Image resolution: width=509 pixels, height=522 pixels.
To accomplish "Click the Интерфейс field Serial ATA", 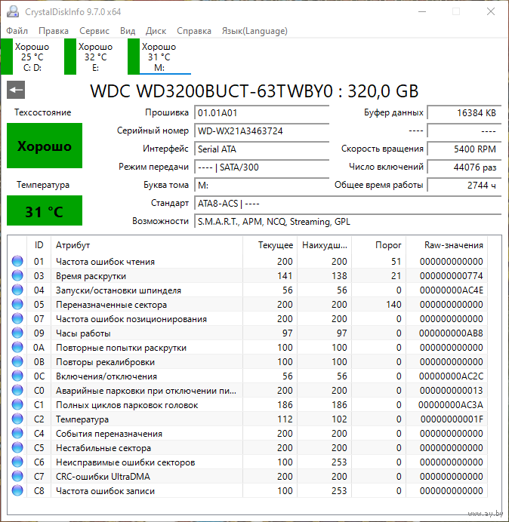I will tap(261, 149).
